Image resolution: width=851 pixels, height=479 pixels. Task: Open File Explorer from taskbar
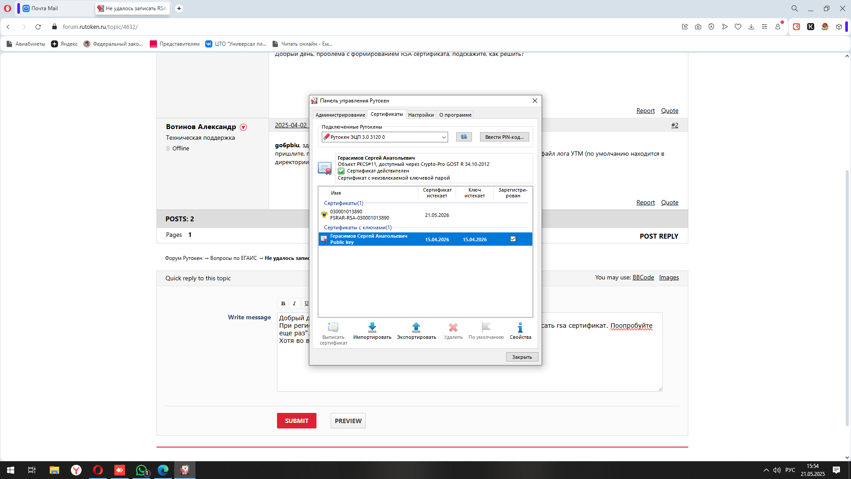click(55, 470)
